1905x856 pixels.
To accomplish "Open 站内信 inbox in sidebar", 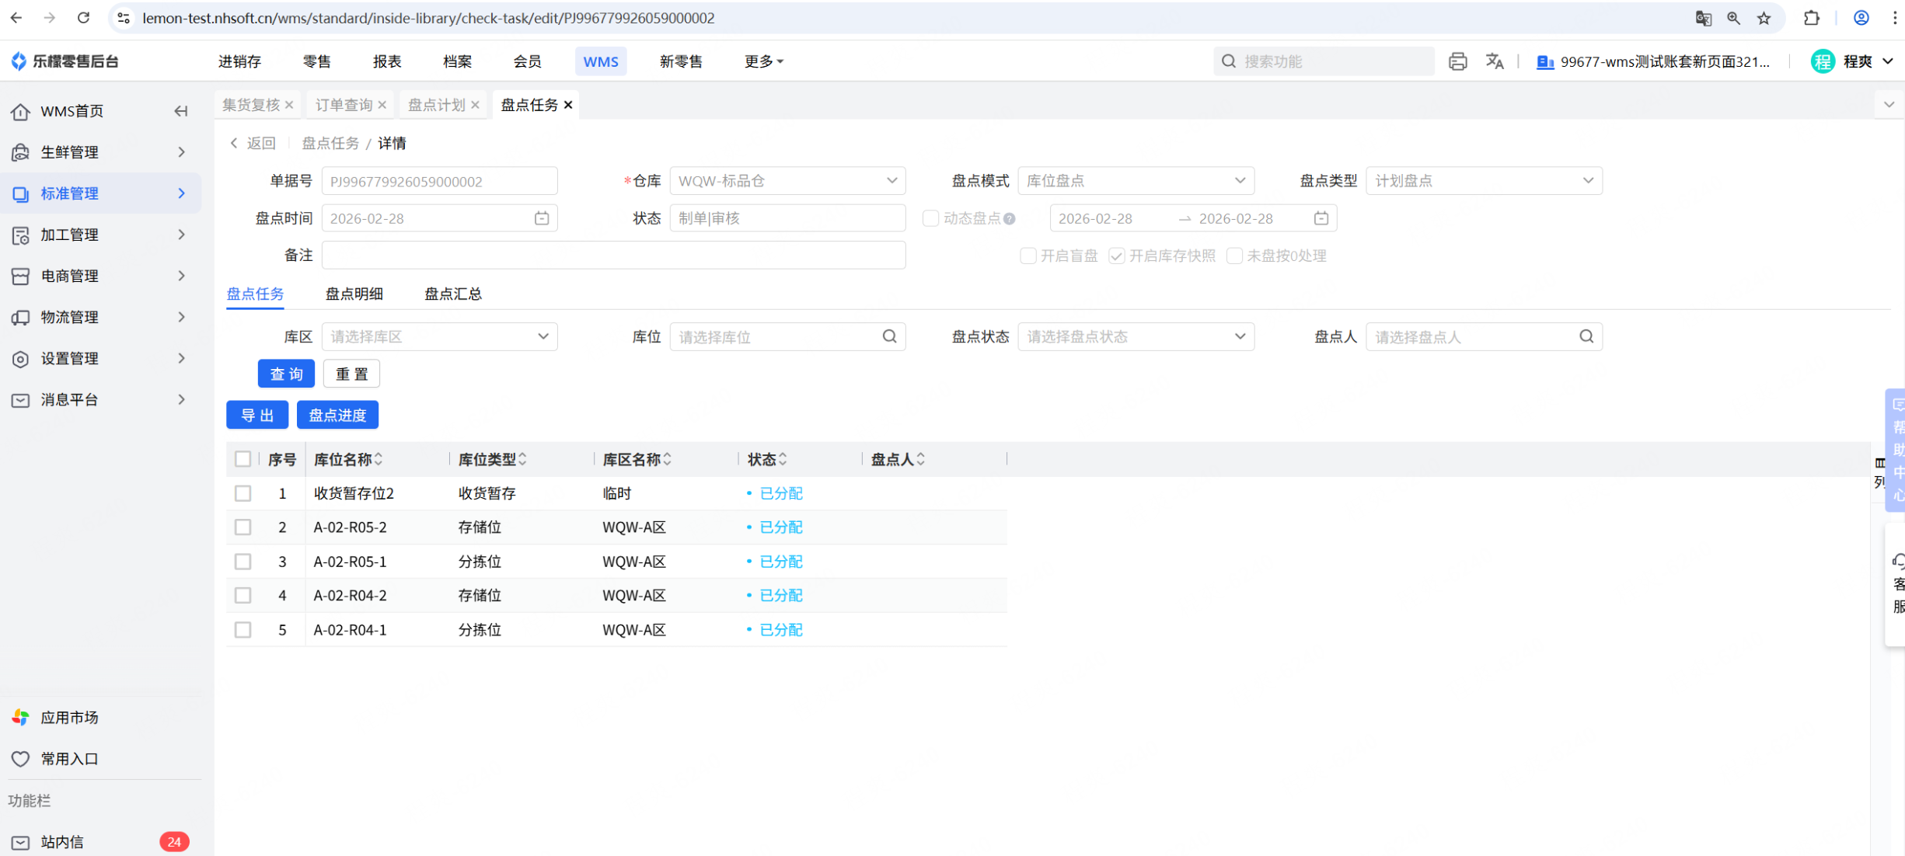I will coord(62,841).
